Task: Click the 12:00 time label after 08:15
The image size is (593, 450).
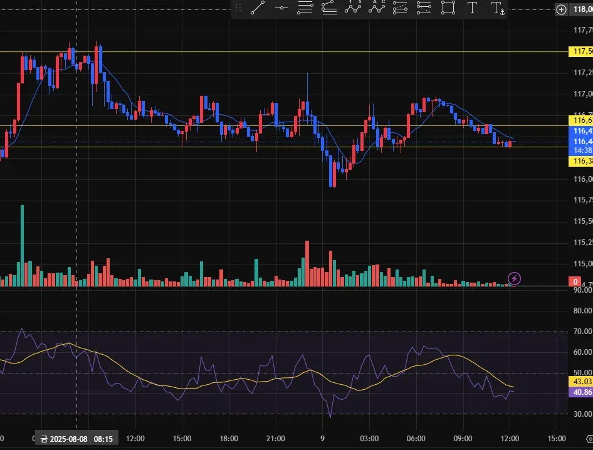Action: tap(135, 439)
